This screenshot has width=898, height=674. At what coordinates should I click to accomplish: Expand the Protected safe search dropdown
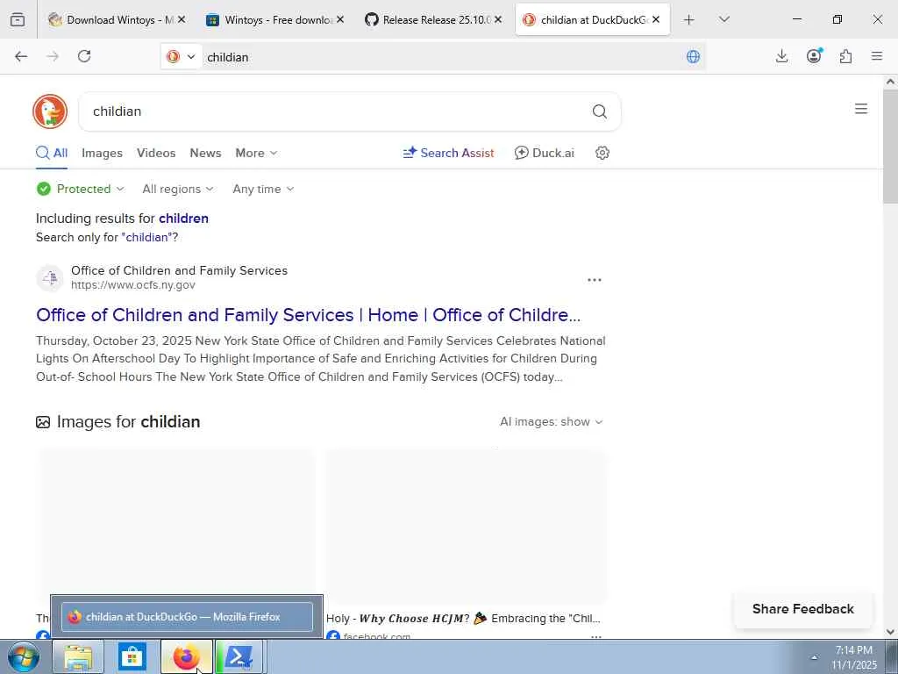80,189
